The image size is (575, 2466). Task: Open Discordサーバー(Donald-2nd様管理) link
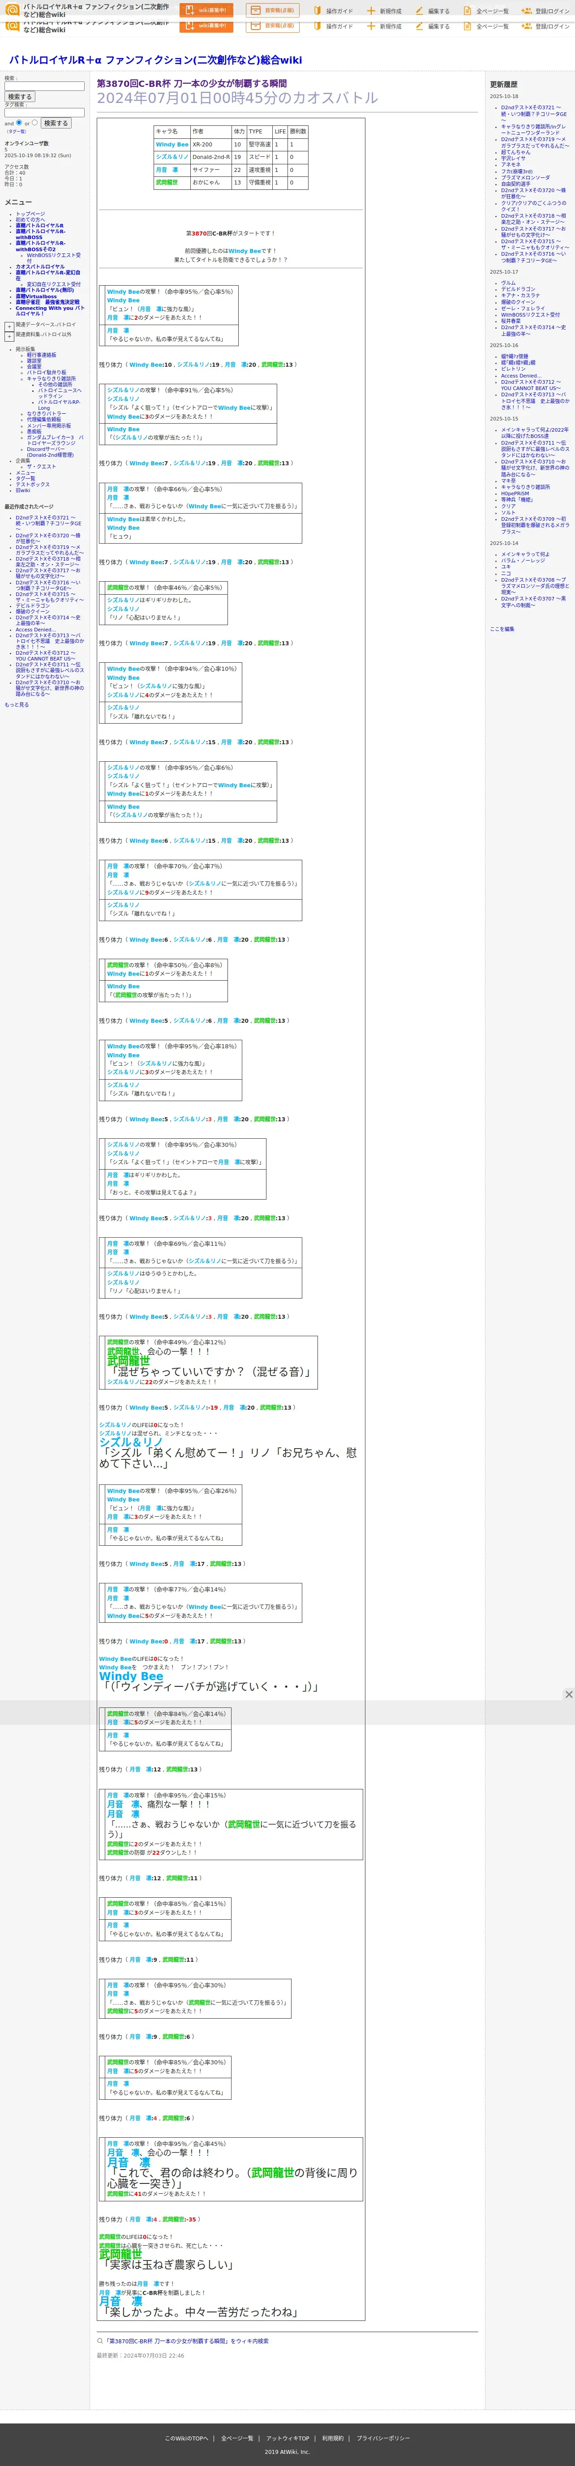pos(50,451)
